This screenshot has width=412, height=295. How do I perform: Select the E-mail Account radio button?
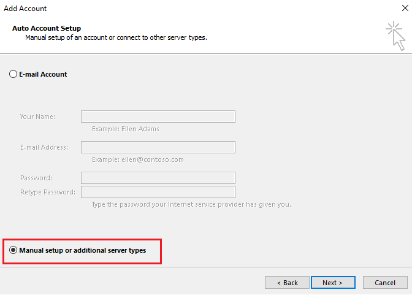click(13, 74)
